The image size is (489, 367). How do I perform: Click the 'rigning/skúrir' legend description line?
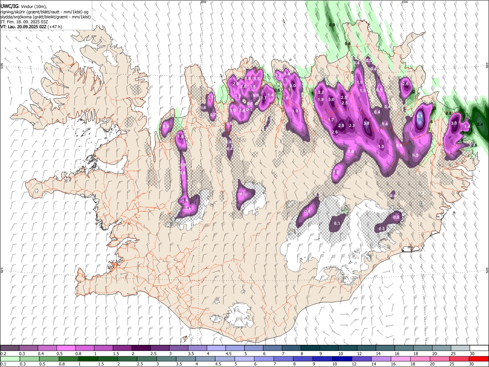pyautogui.click(x=45, y=12)
